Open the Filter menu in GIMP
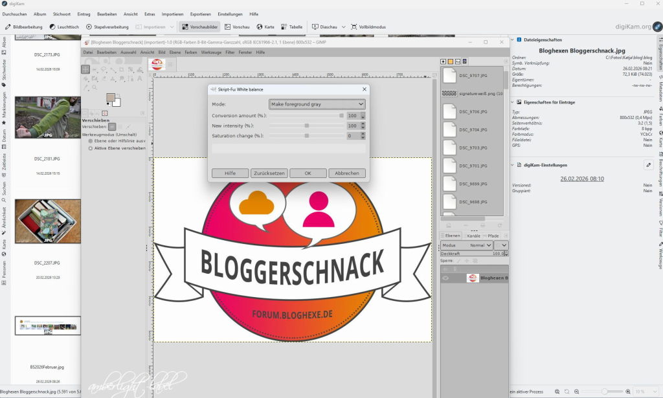The height and width of the screenshot is (398, 663). coord(230,52)
